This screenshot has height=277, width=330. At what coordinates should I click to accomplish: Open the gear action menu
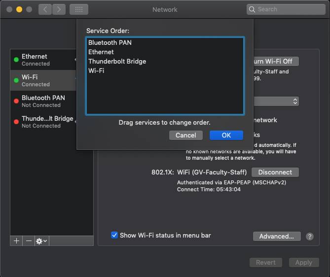[x=41, y=241]
